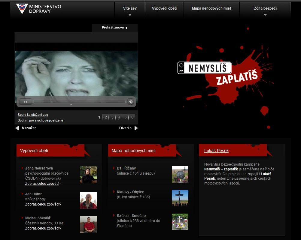The height and width of the screenshot is (240, 301).
Task: Click the text viník nehody
Action: (35, 199)
